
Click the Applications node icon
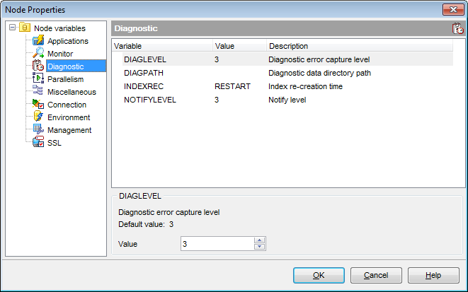pos(38,41)
